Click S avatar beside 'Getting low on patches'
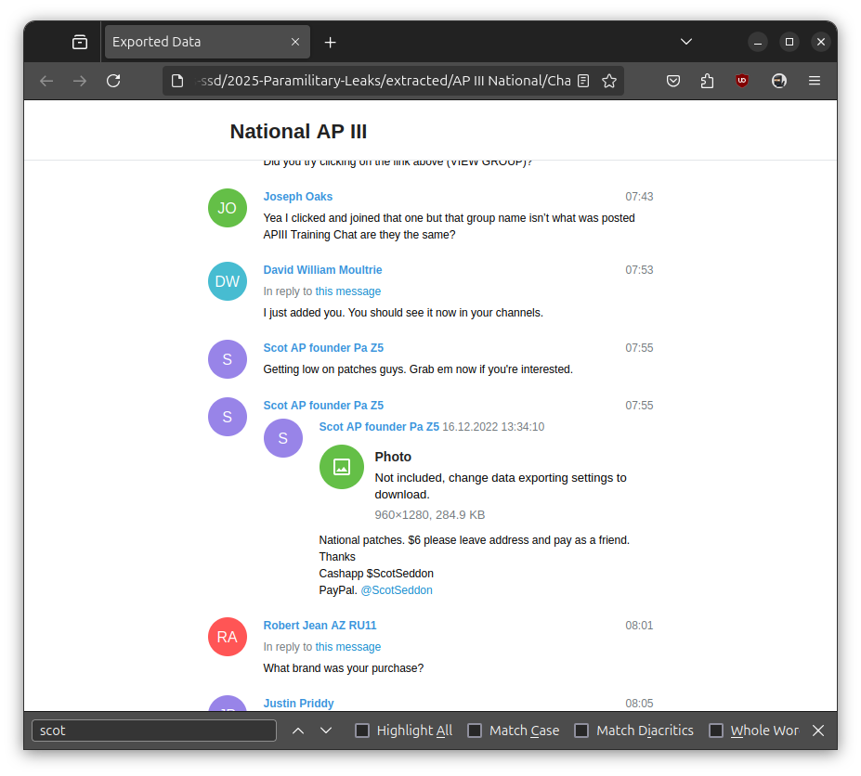This screenshot has height=776, width=861. [x=228, y=359]
